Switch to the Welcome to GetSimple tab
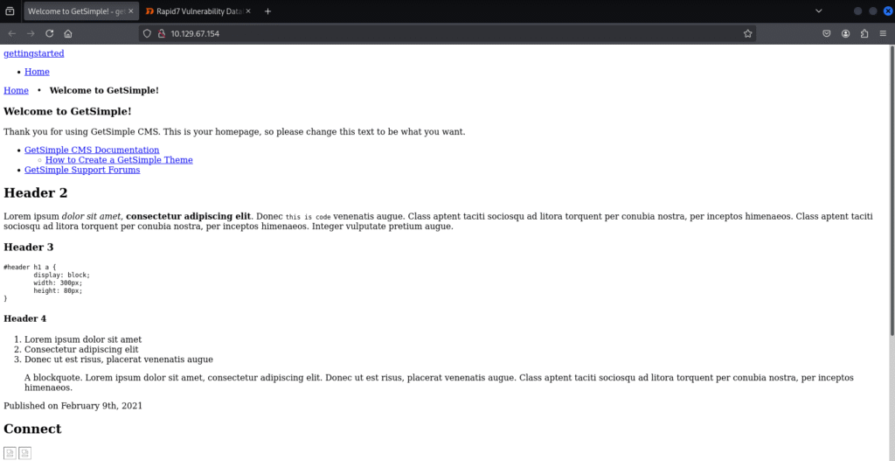The height and width of the screenshot is (461, 895). [x=81, y=10]
